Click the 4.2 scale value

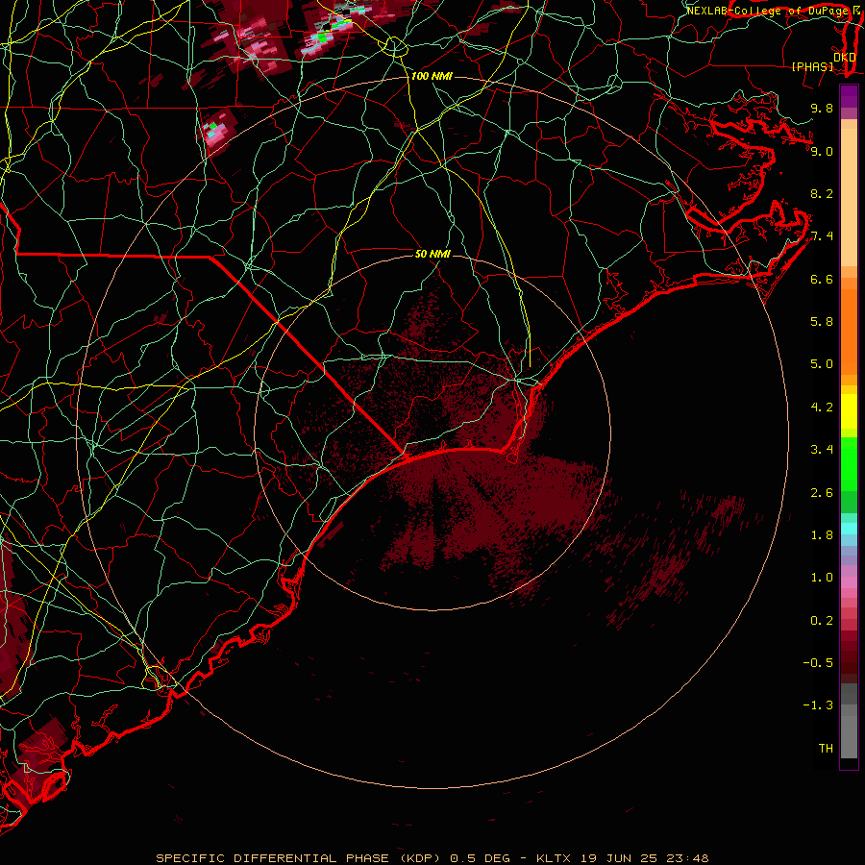pos(822,408)
